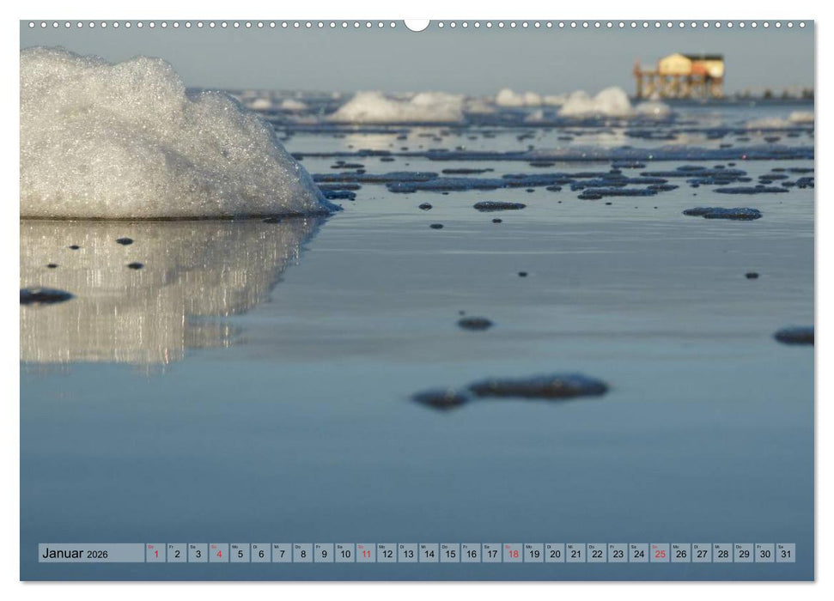Screen dimensions: 834x601
Task: Select day 17 cell
Action: click(x=491, y=553)
